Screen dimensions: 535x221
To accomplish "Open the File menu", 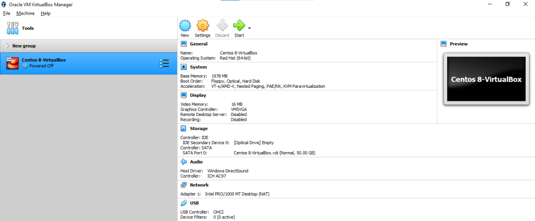I will (x=7, y=13).
